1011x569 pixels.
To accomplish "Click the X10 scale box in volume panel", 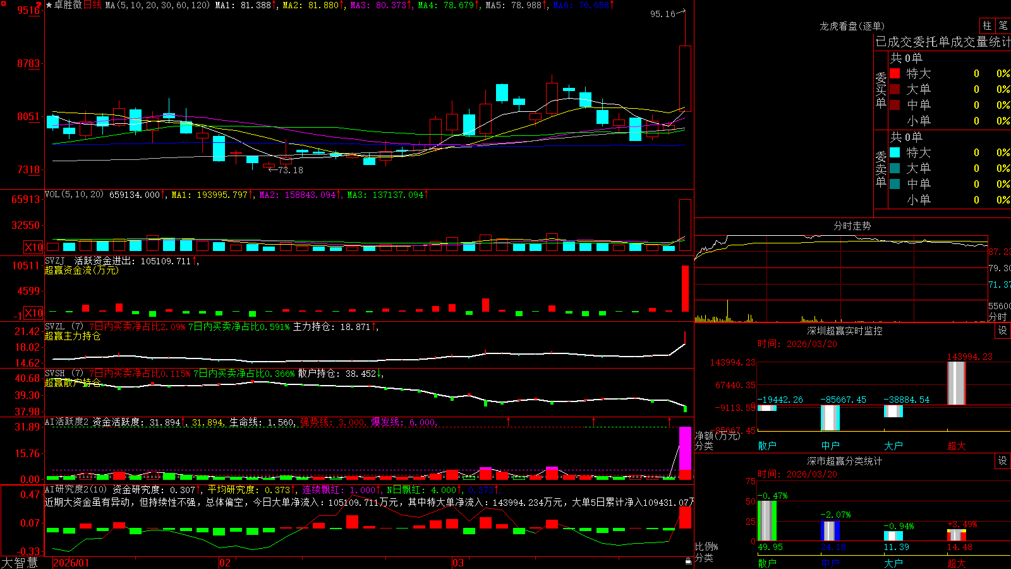I will [x=33, y=247].
